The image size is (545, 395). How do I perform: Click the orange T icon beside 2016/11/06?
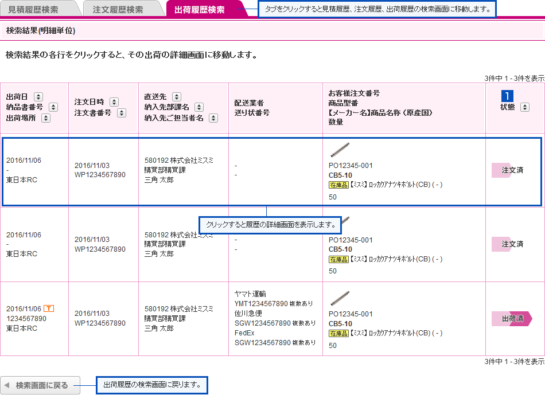[x=49, y=308]
